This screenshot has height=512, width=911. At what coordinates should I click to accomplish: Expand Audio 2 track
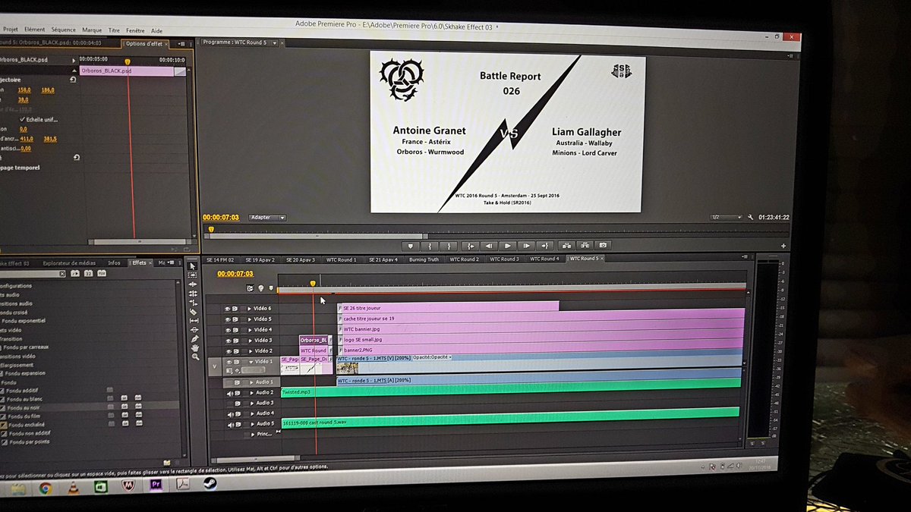click(253, 392)
